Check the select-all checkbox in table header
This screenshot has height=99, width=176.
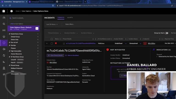(x=52, y=39)
